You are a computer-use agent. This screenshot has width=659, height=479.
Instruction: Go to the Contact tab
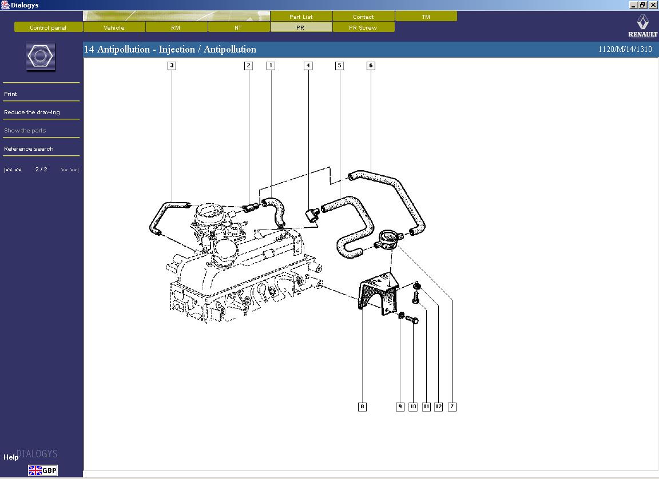364,17
